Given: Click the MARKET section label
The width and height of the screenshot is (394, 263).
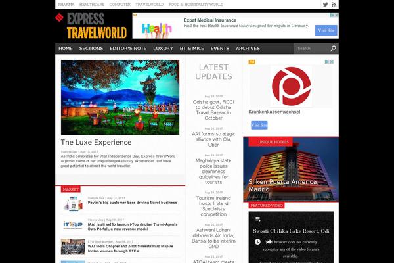Looking at the screenshot, I should [x=71, y=189].
